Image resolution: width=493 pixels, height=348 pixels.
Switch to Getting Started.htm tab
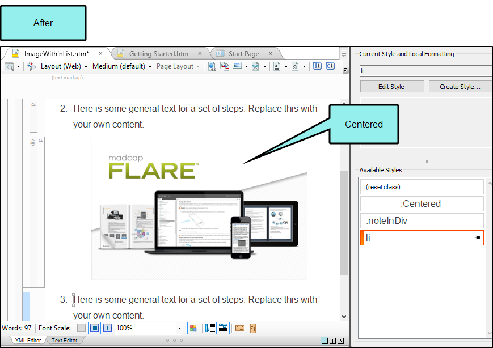pyautogui.click(x=159, y=54)
